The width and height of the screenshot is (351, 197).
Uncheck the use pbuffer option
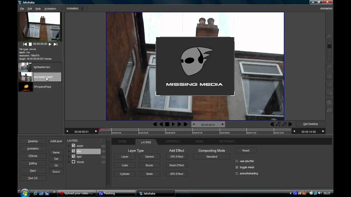237,161
